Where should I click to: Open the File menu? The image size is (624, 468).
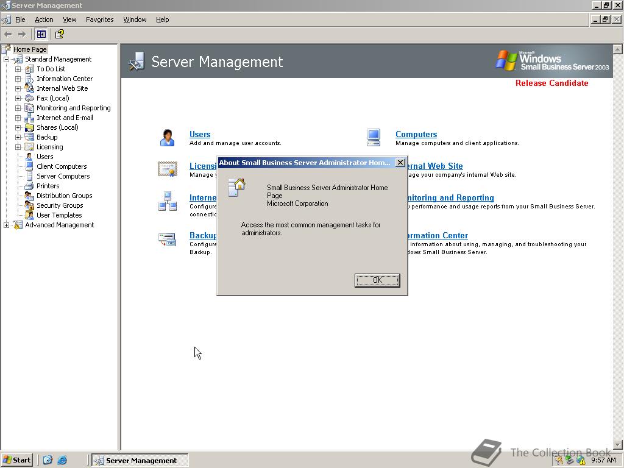(20, 19)
